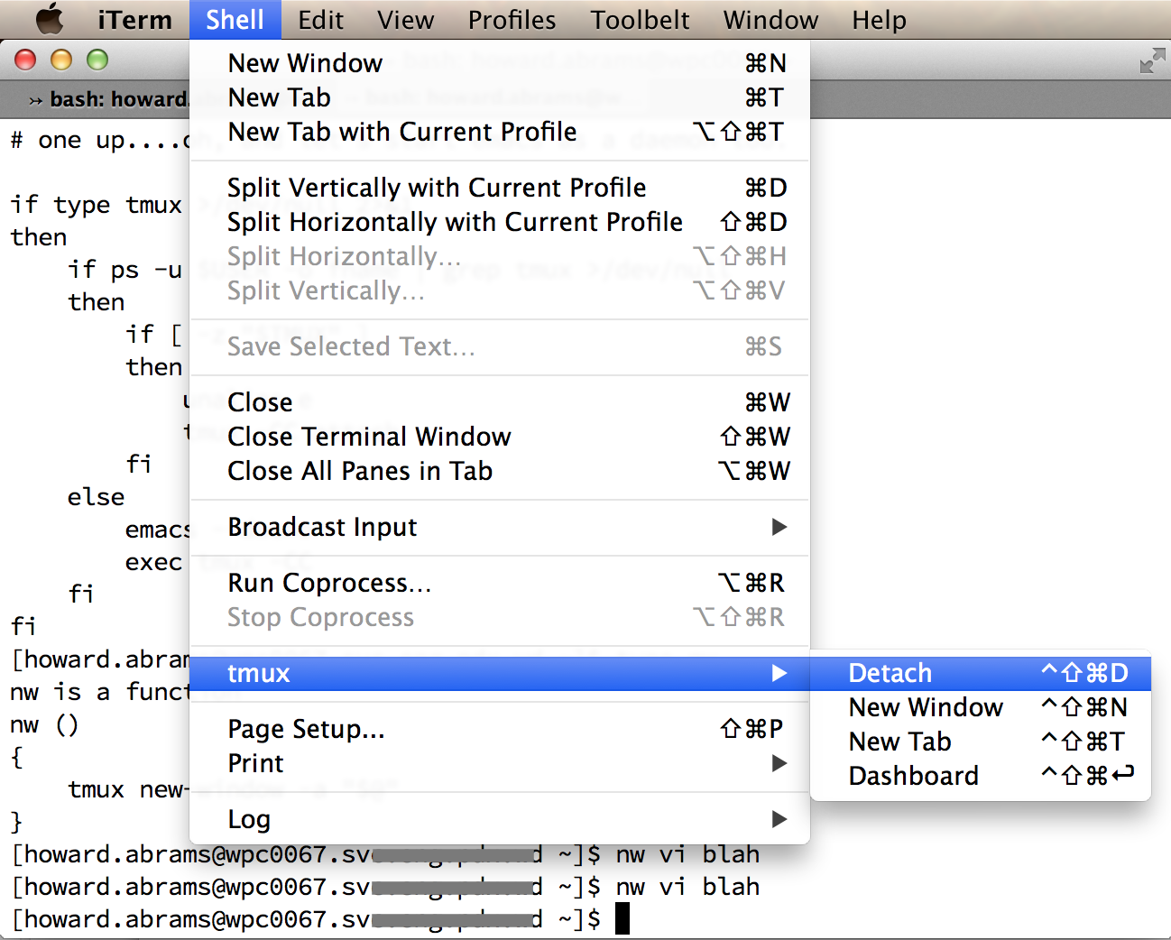Click the green zoom button of iTerm window

[97, 60]
